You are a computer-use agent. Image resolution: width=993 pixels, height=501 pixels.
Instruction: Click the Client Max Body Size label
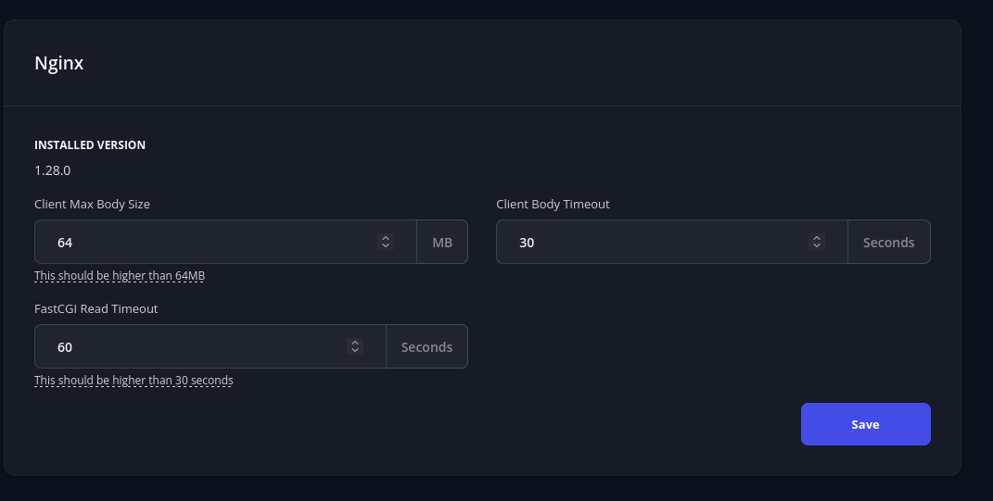tap(92, 205)
